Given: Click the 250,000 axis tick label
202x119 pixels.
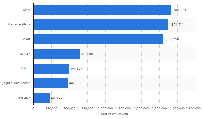Looking at the screenshot, I should pos(51,108).
